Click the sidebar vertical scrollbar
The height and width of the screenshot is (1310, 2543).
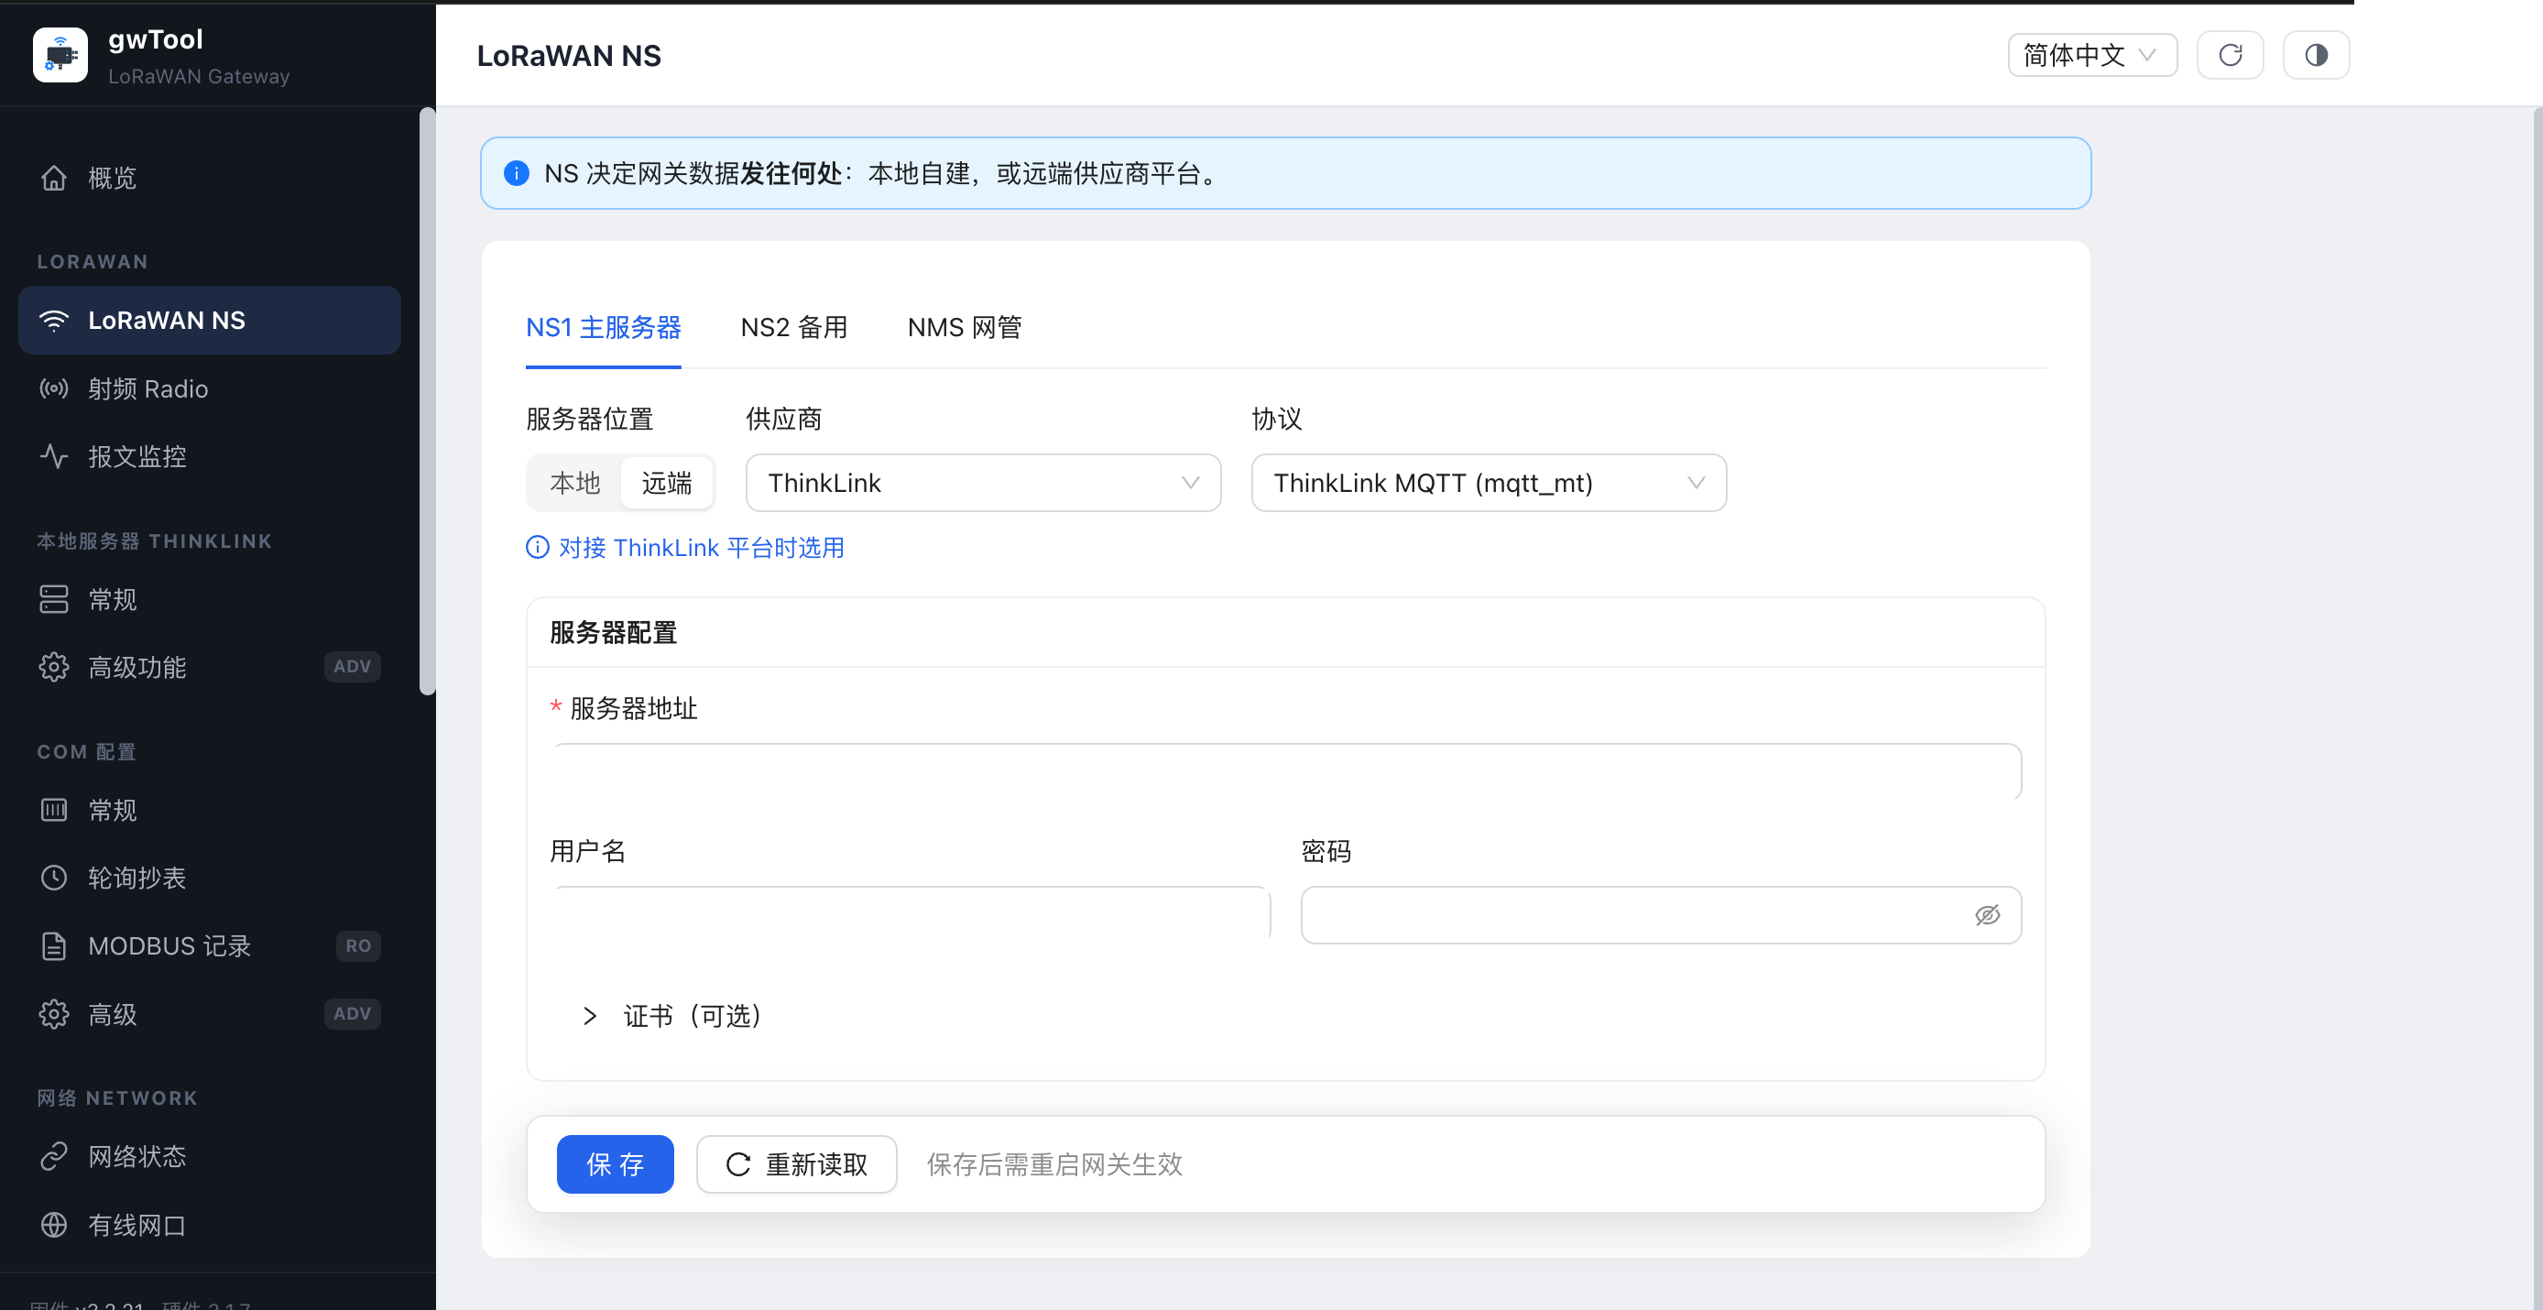click(x=428, y=401)
